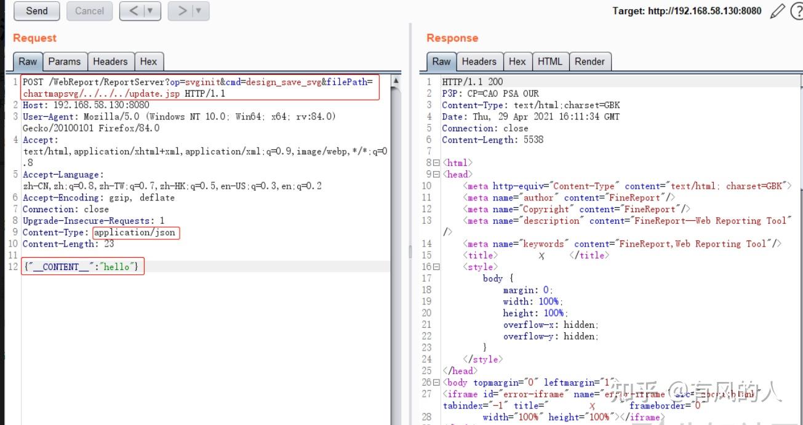
Task: Click the Date: Thu, 29 Apr 2021 header
Action: click(x=530, y=117)
